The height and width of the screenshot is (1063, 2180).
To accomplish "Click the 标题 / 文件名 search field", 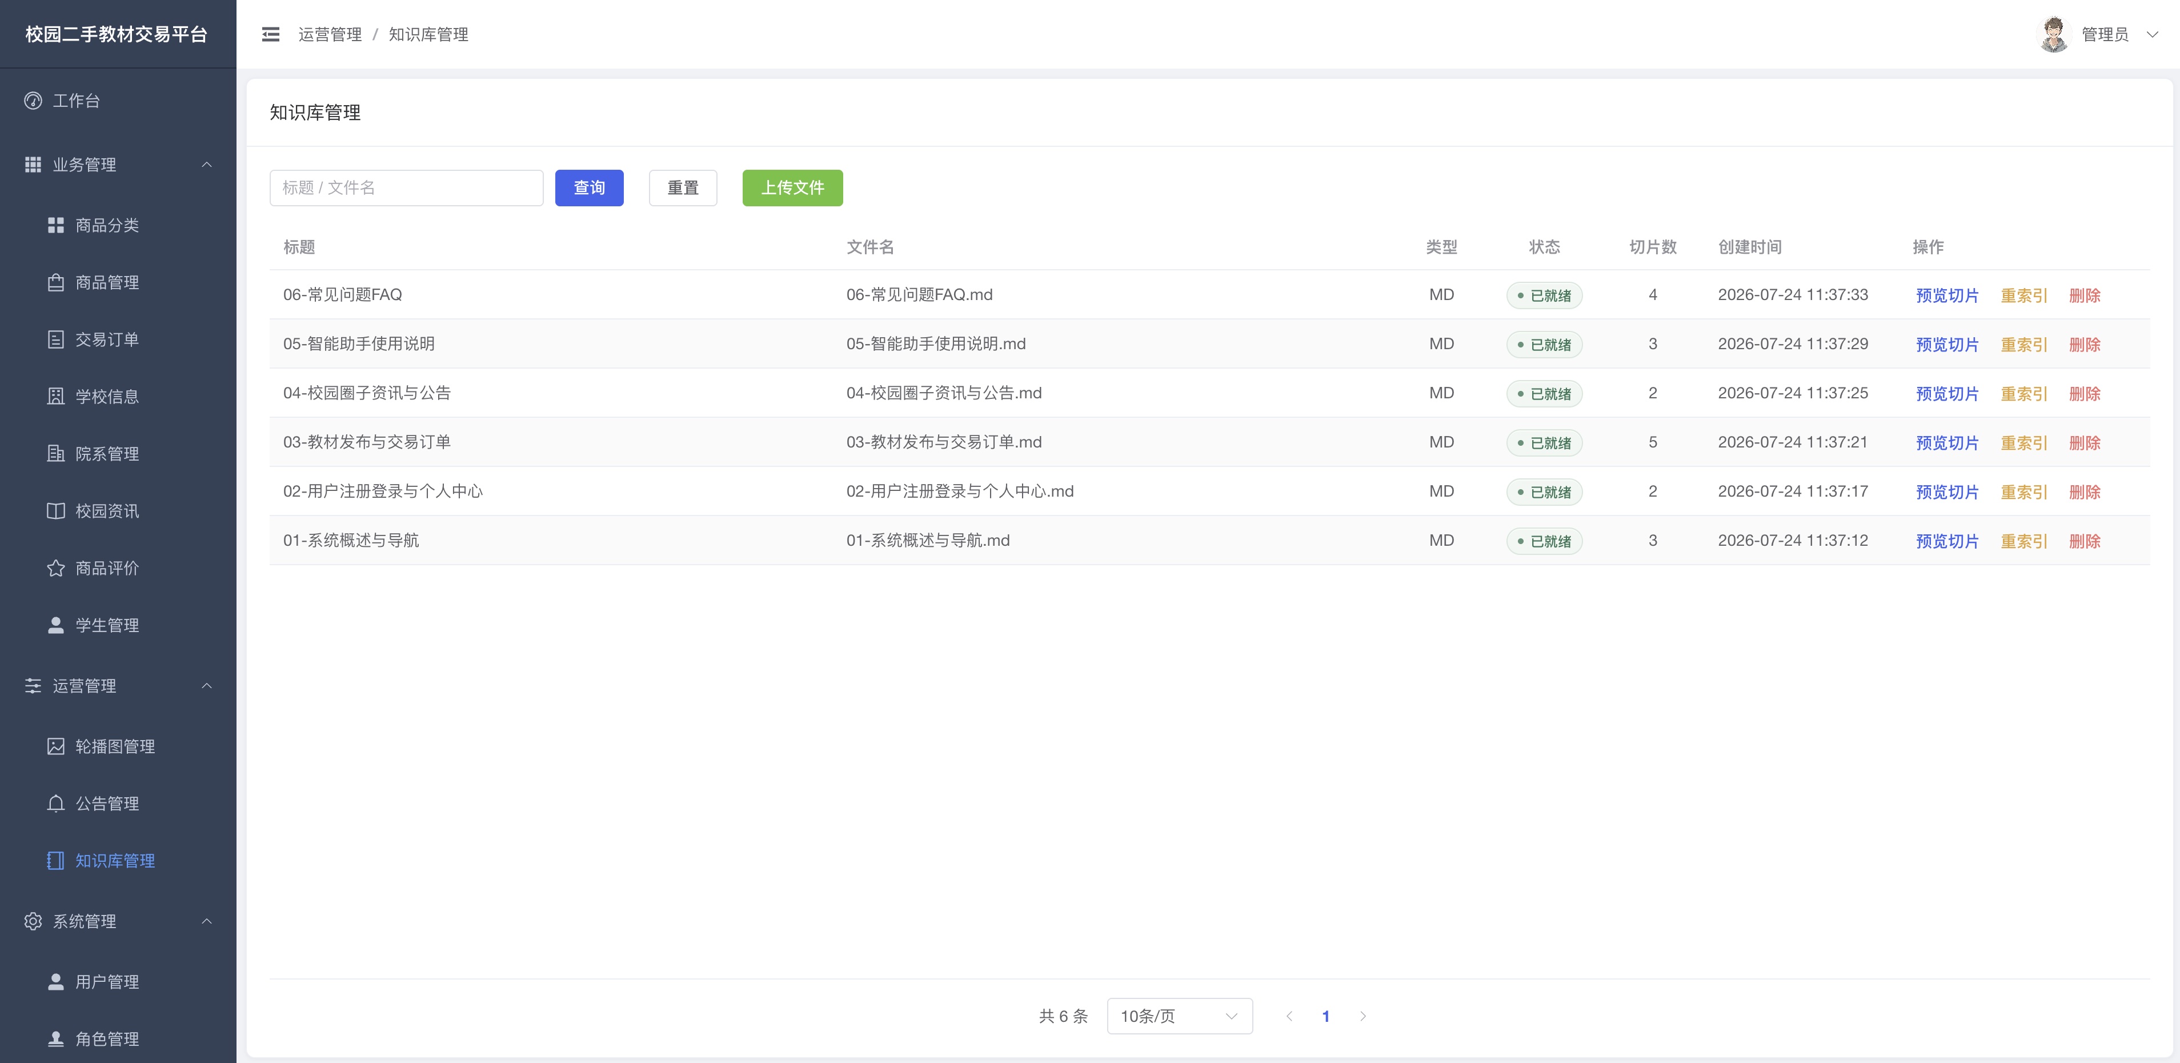I will click(x=406, y=188).
